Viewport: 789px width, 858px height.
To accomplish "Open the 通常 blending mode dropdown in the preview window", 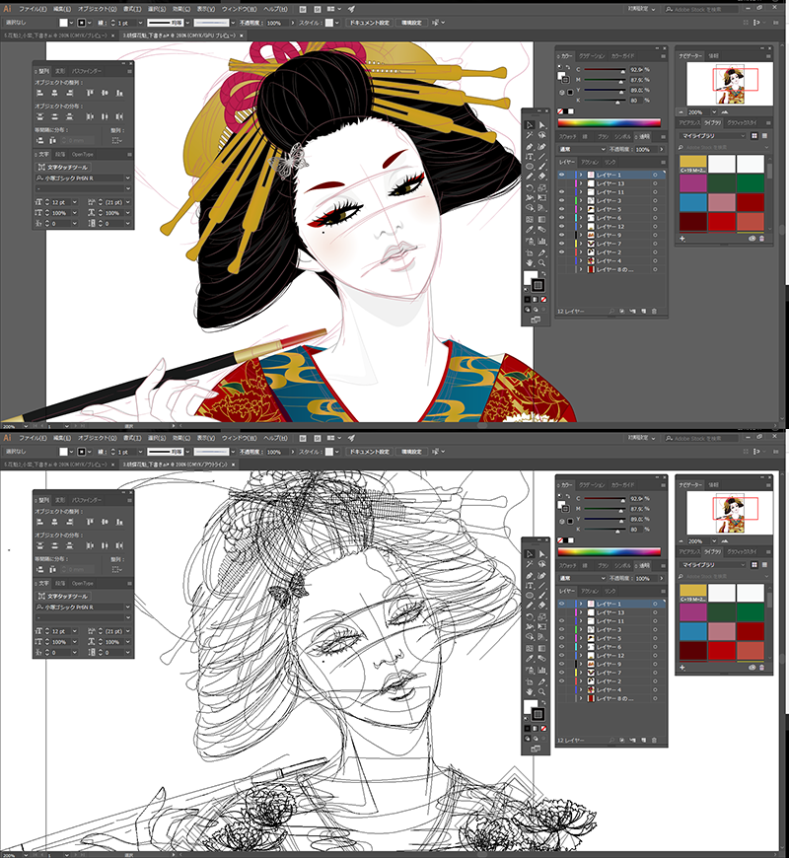I will pyautogui.click(x=582, y=149).
